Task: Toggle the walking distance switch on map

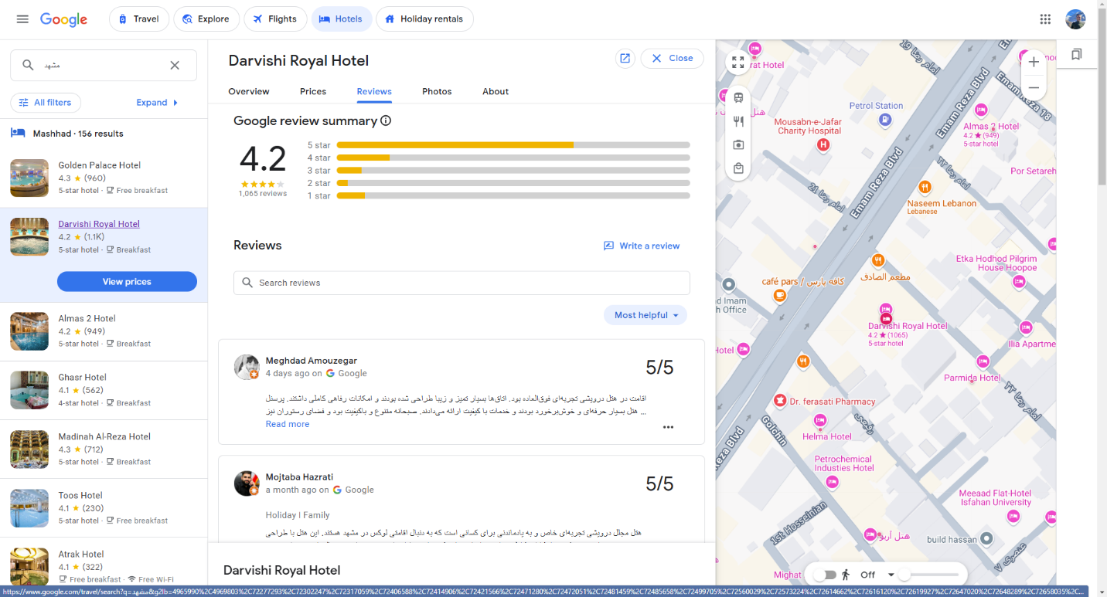Action: point(826,575)
